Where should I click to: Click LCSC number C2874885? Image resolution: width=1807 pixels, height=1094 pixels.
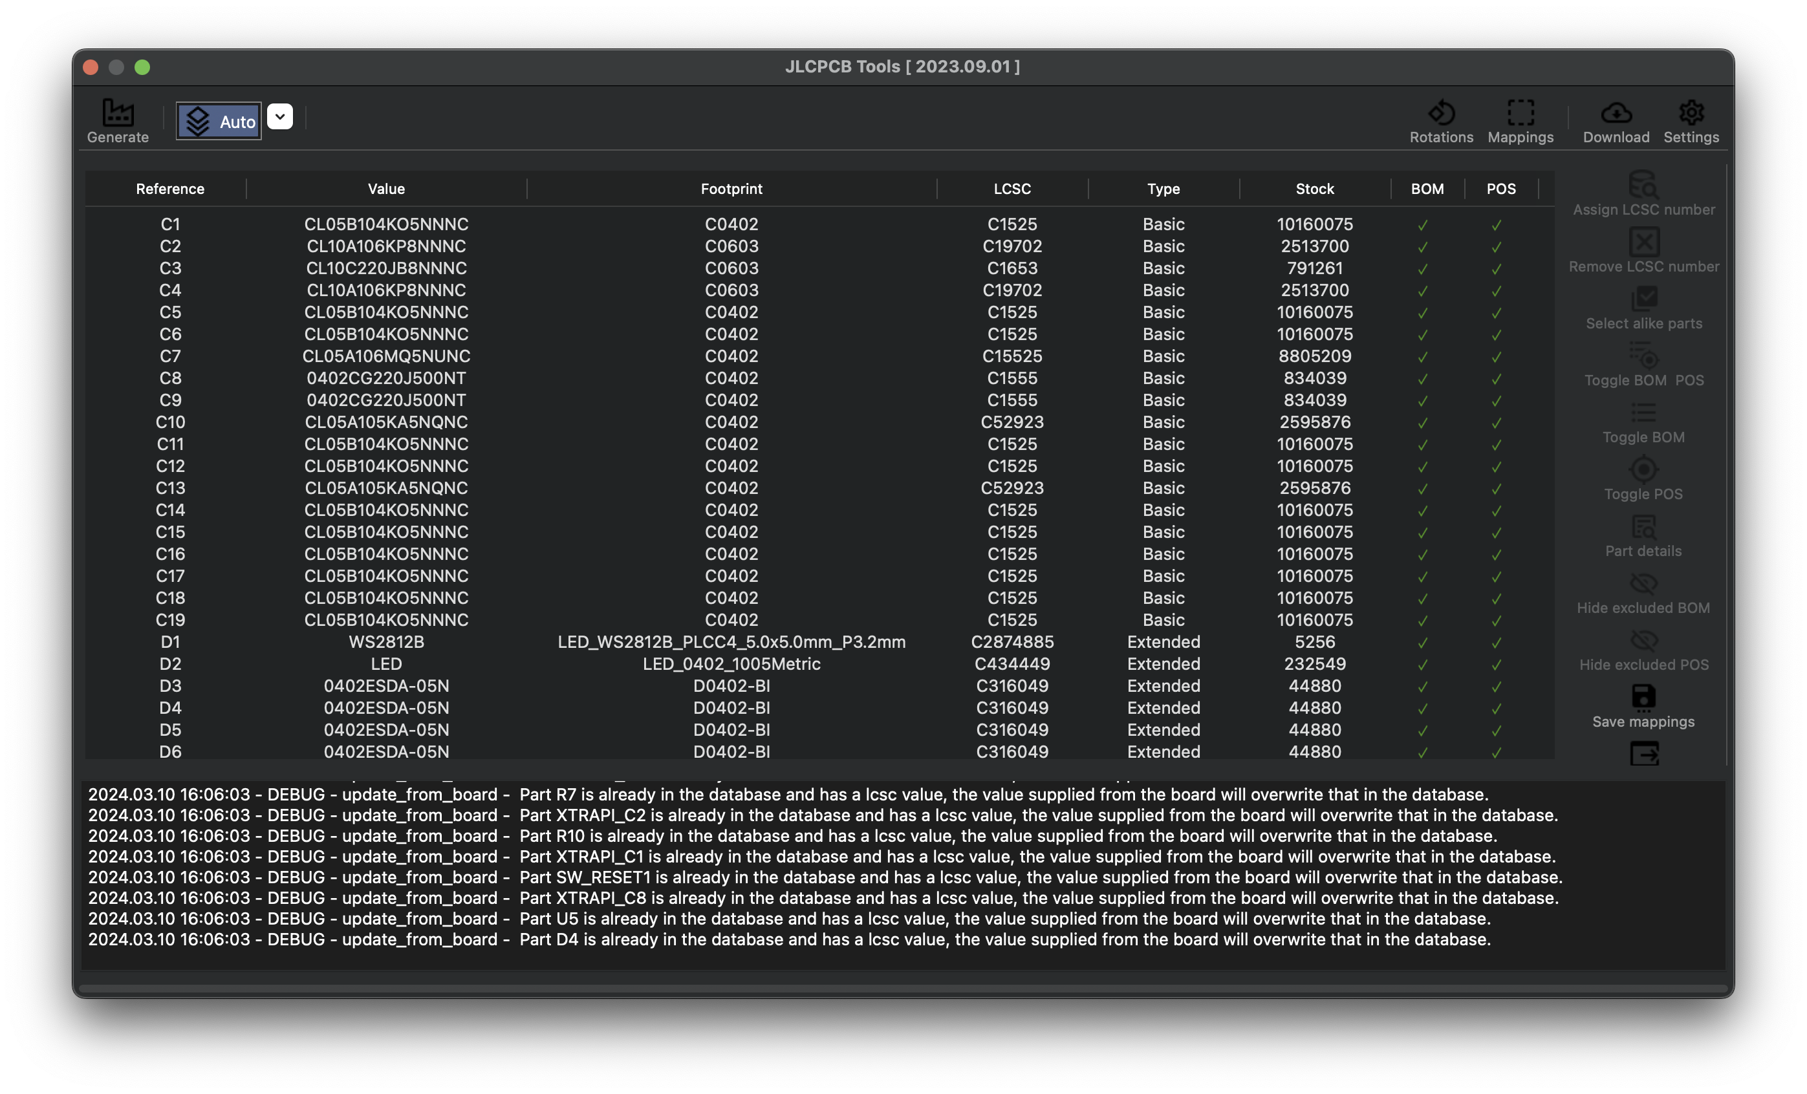tap(1012, 642)
